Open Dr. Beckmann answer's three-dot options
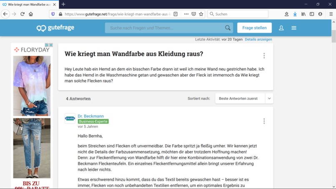The height and width of the screenshot is (189, 336). tap(264, 121)
